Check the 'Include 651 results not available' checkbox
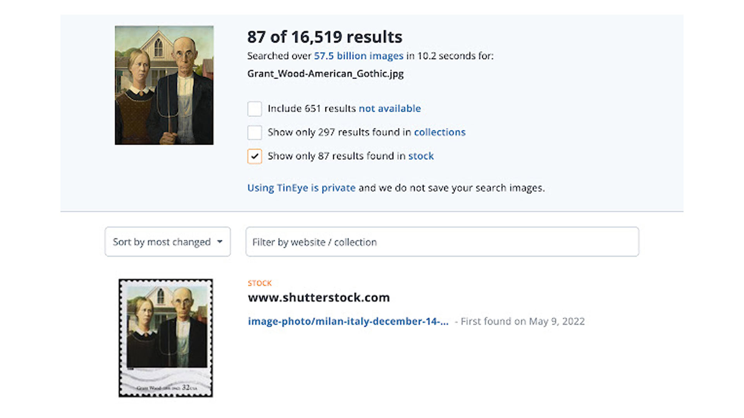Screen dimensions: 744x418 click(254, 108)
